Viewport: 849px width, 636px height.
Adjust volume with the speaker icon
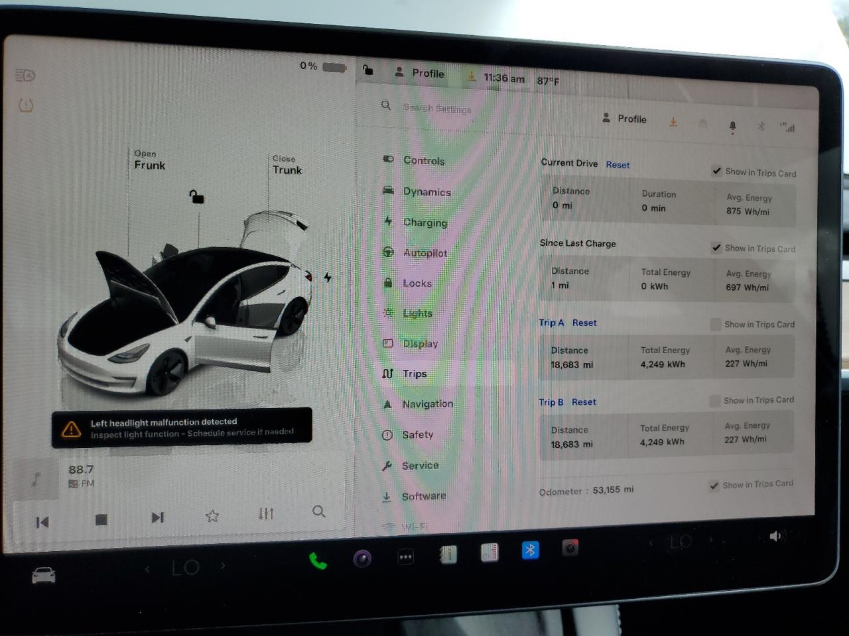pyautogui.click(x=776, y=536)
